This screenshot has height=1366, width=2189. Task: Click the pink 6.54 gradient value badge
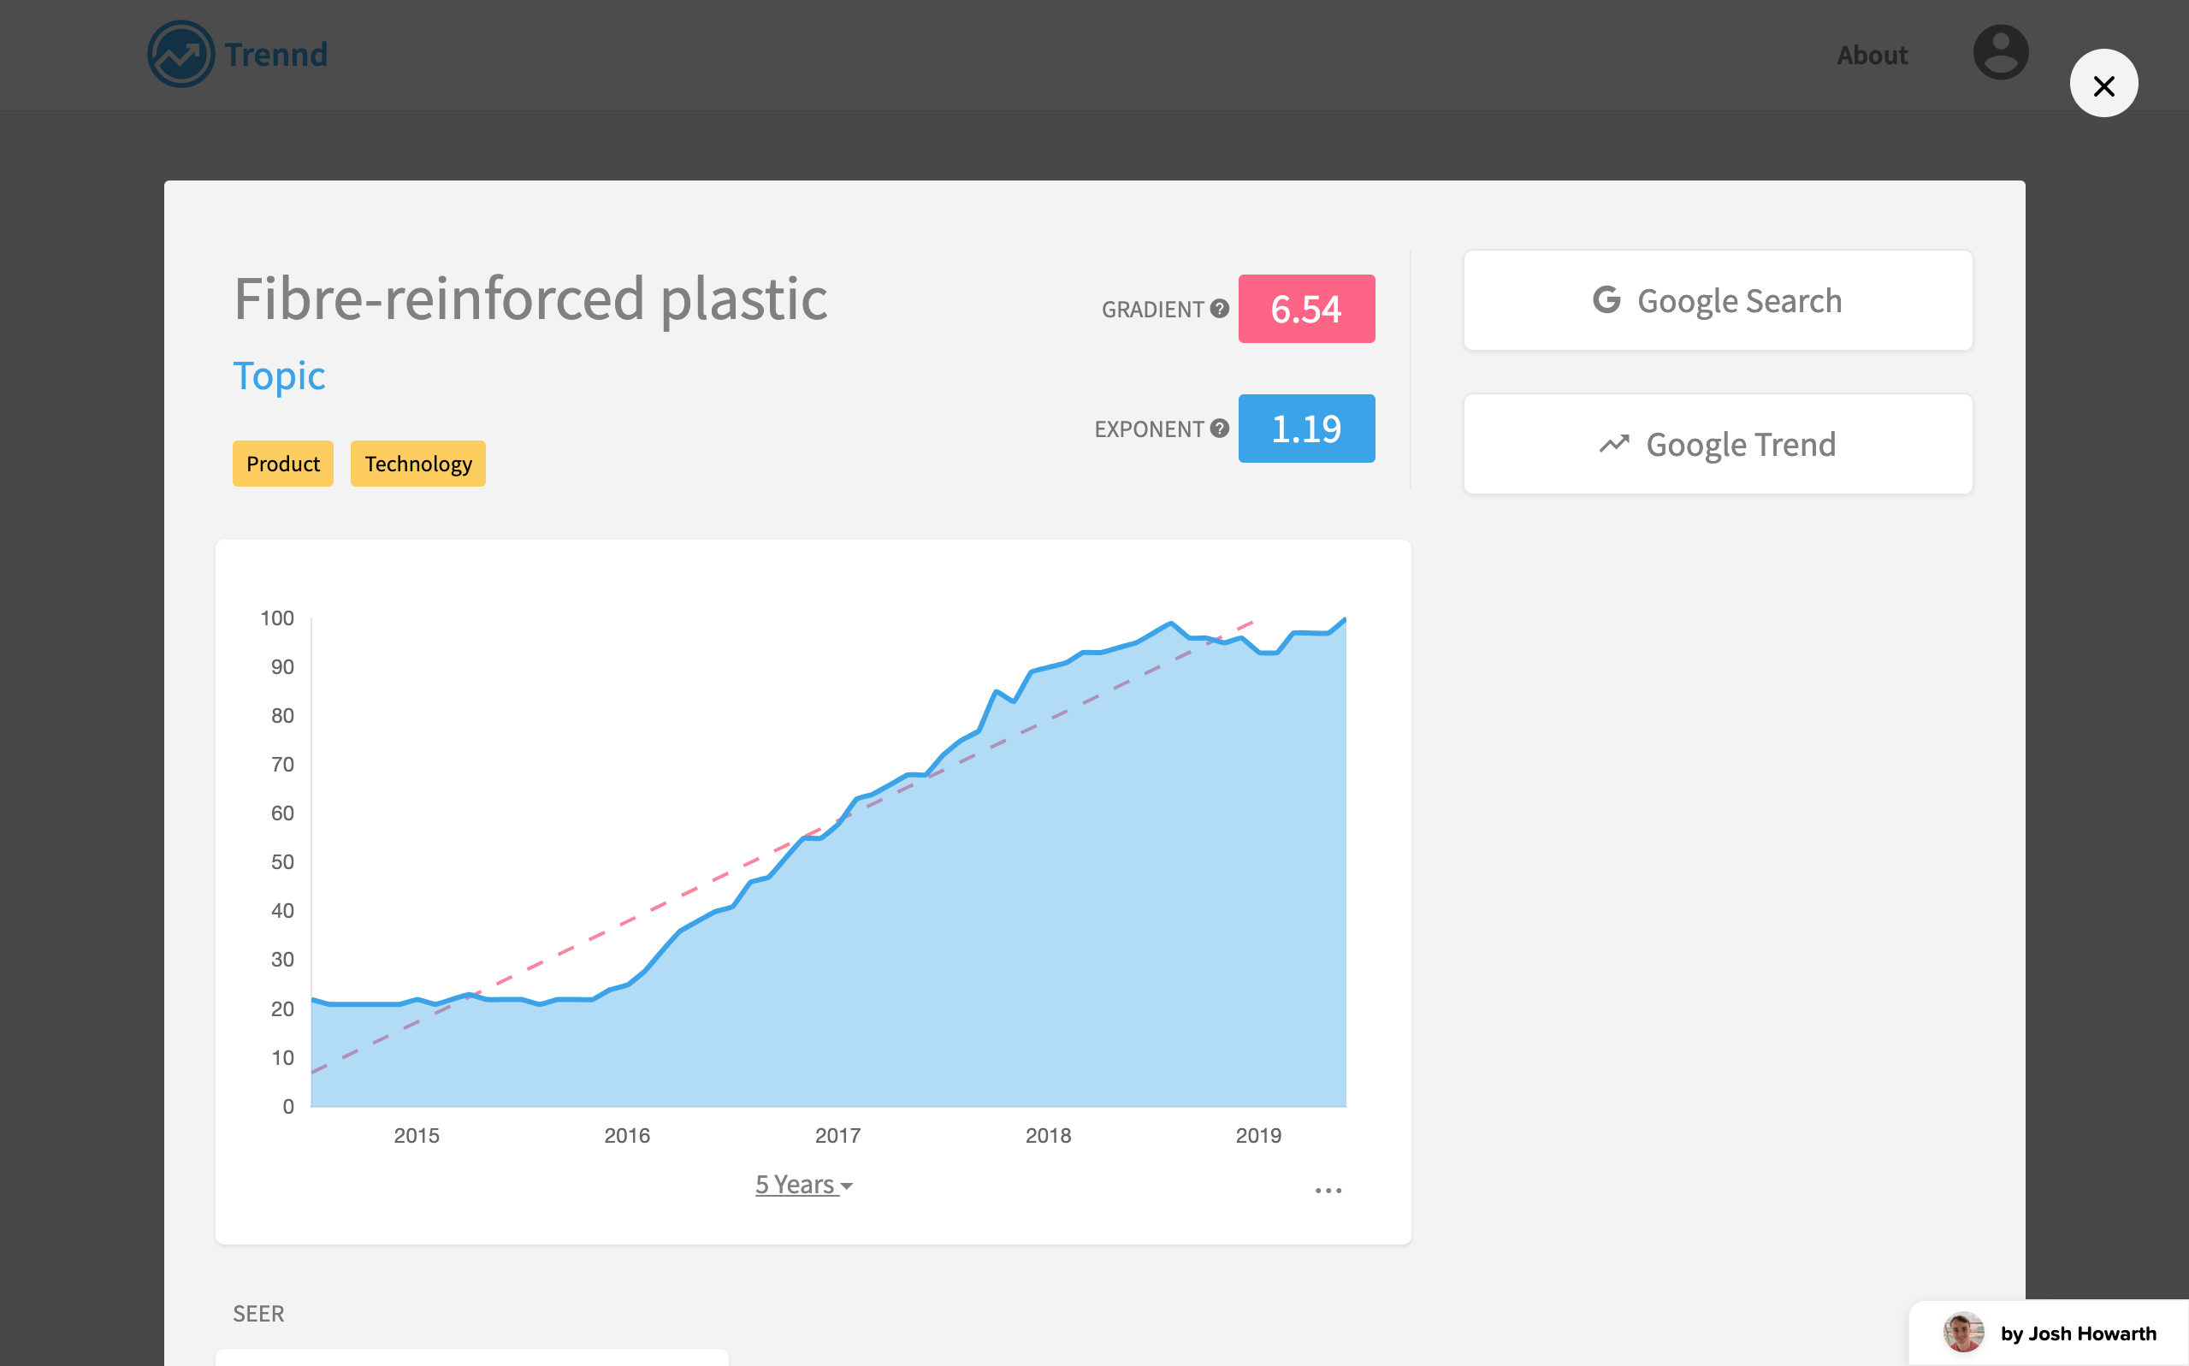click(x=1306, y=309)
